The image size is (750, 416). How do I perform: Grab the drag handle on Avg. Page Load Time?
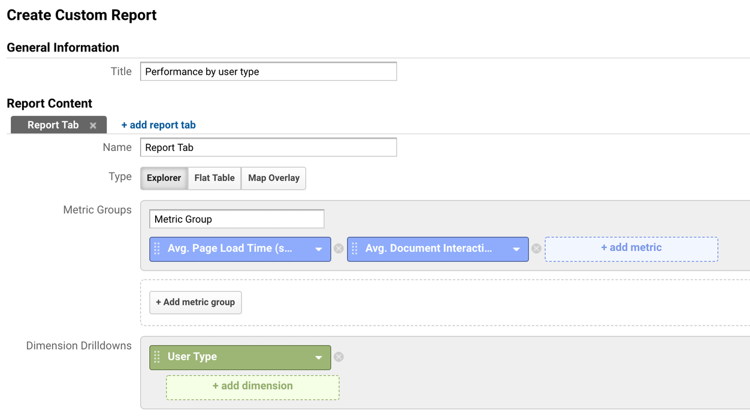(157, 248)
